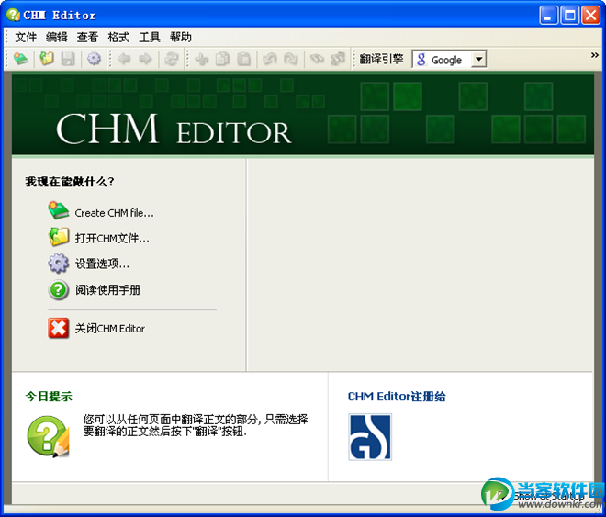Click the Paste clipboard toolbar icon
Viewport: 606px width, 517px height.
pyautogui.click(x=244, y=59)
